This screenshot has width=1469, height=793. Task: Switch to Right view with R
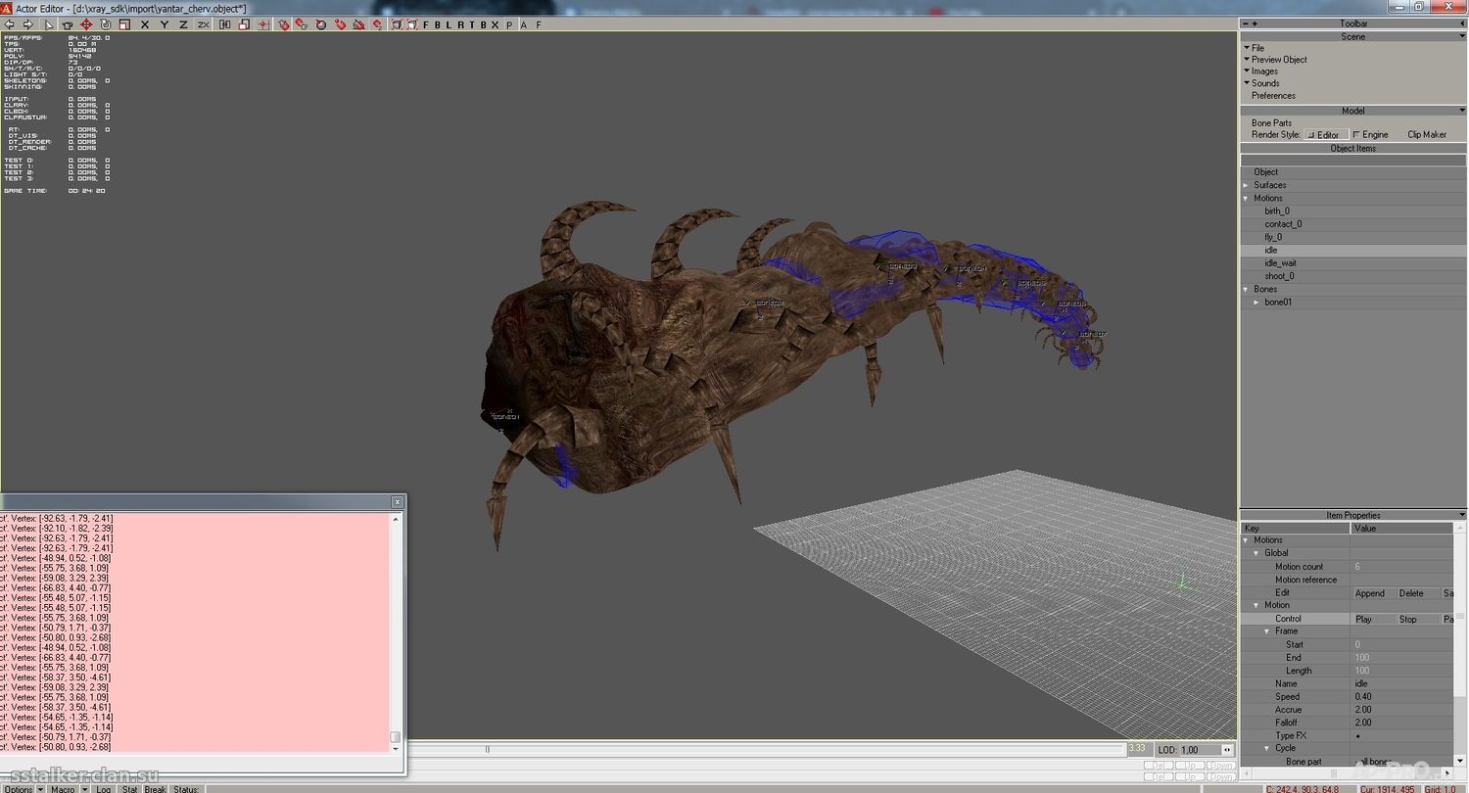pos(461,23)
